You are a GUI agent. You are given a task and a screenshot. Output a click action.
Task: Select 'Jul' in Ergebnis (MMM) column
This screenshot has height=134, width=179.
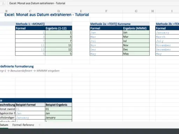tap(136, 41)
